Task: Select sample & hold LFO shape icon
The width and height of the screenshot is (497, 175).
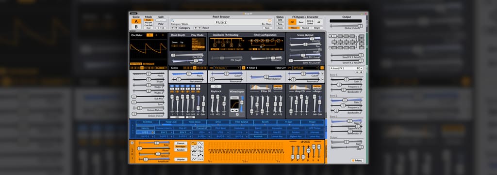Action: coord(200,151)
